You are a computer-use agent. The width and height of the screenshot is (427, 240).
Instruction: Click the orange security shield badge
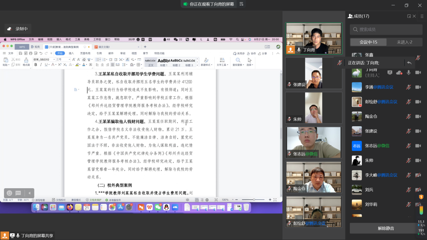pyautogui.click(x=421, y=197)
